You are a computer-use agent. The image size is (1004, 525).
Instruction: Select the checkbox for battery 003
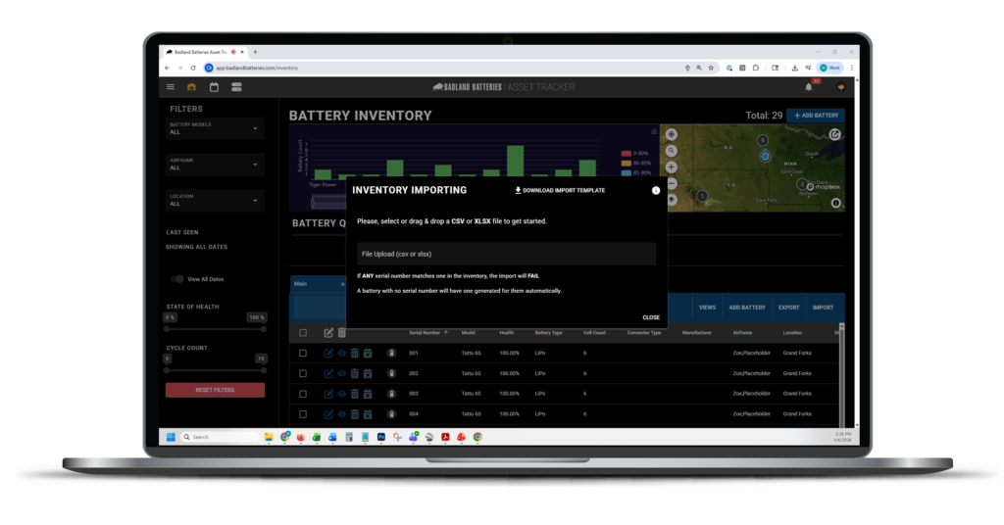coord(303,394)
